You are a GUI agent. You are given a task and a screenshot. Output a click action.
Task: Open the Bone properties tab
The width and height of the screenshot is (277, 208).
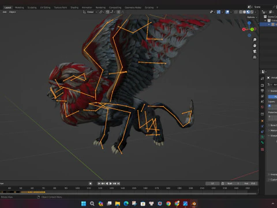click(263, 143)
